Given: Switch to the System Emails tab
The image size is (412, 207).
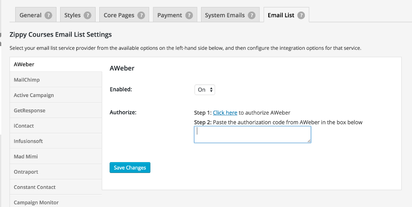Looking at the screenshot, I should [x=230, y=15].
